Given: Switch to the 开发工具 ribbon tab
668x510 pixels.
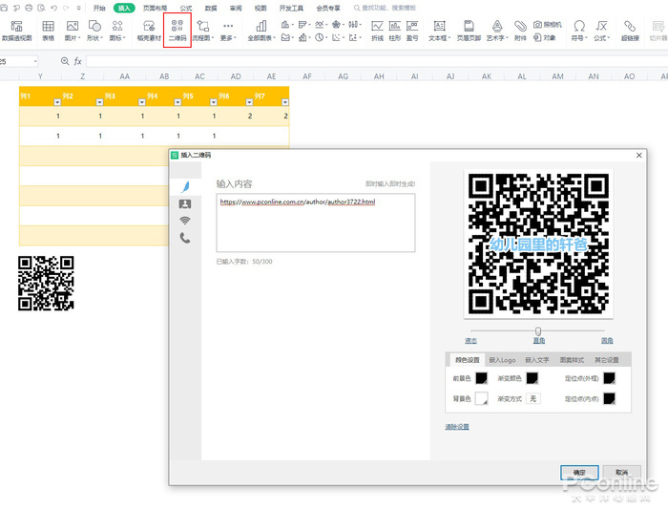Looking at the screenshot, I should (291, 8).
